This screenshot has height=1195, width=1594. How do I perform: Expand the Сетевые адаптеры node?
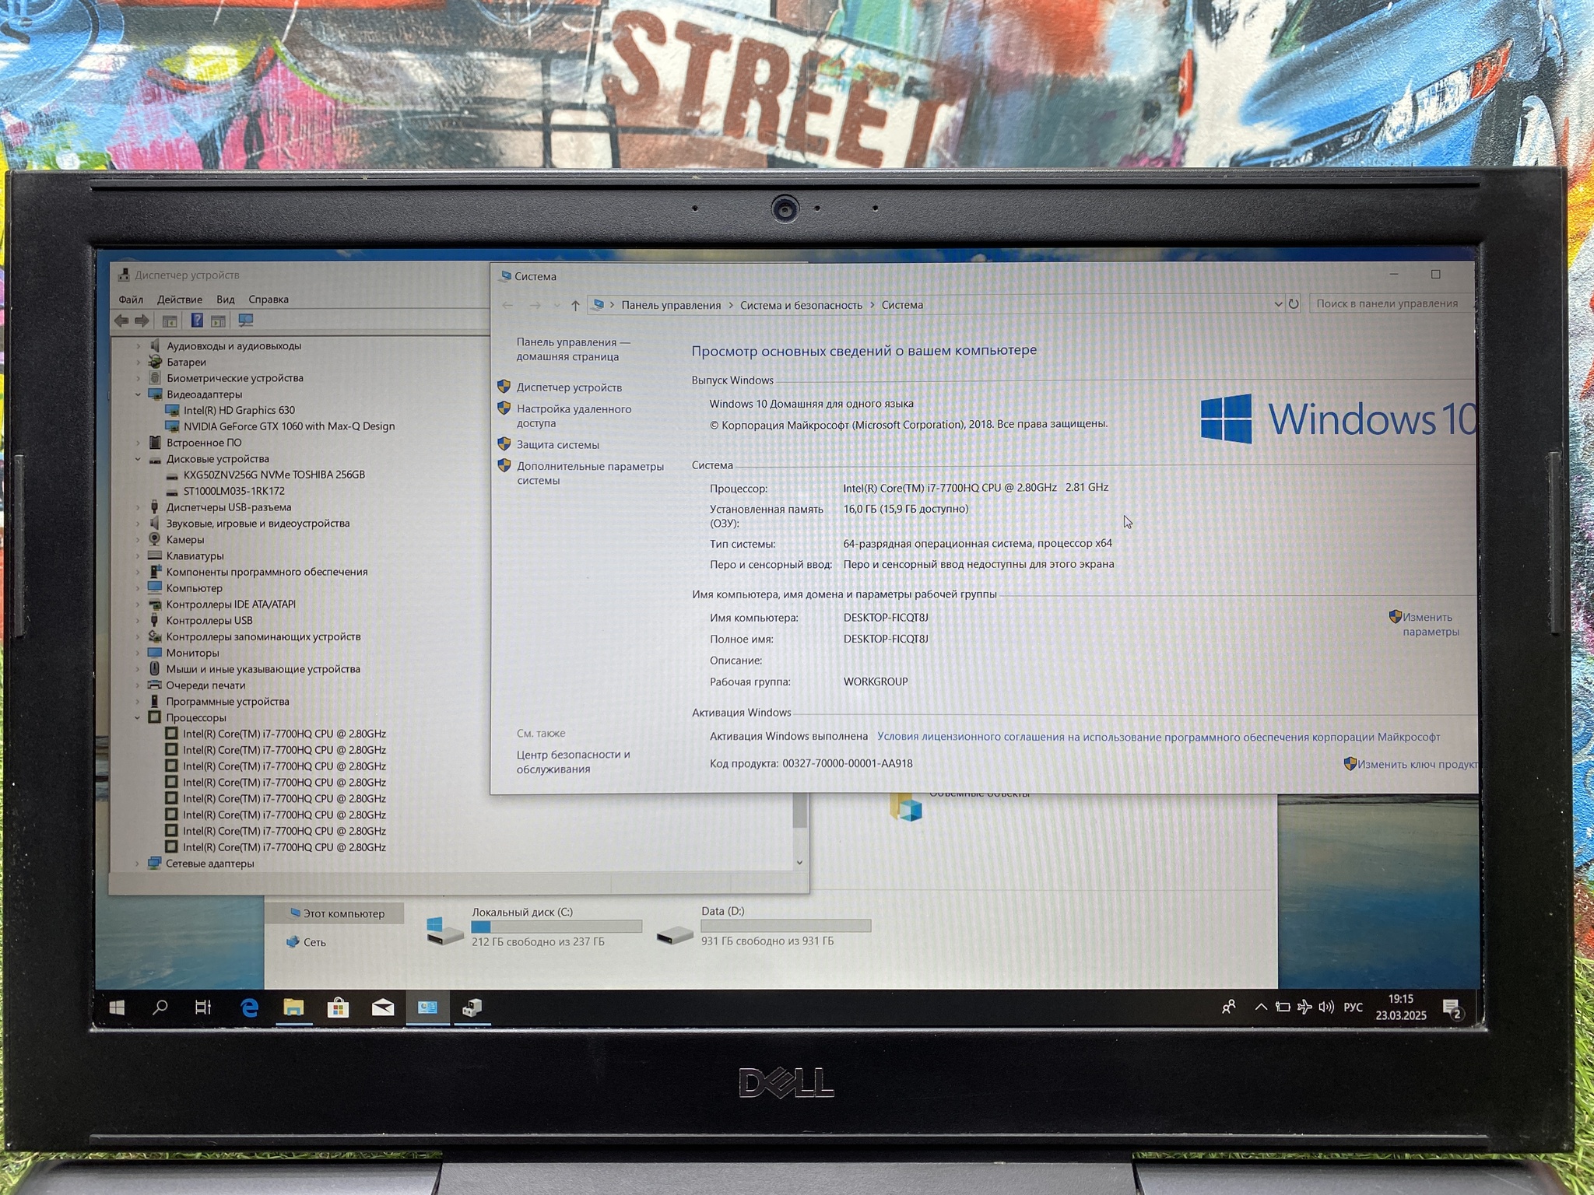click(139, 864)
